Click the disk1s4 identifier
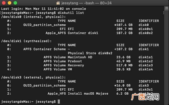 pos(146,69)
